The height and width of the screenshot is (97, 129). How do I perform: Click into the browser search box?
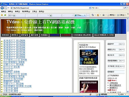pyautogui.click(x=111, y=8)
